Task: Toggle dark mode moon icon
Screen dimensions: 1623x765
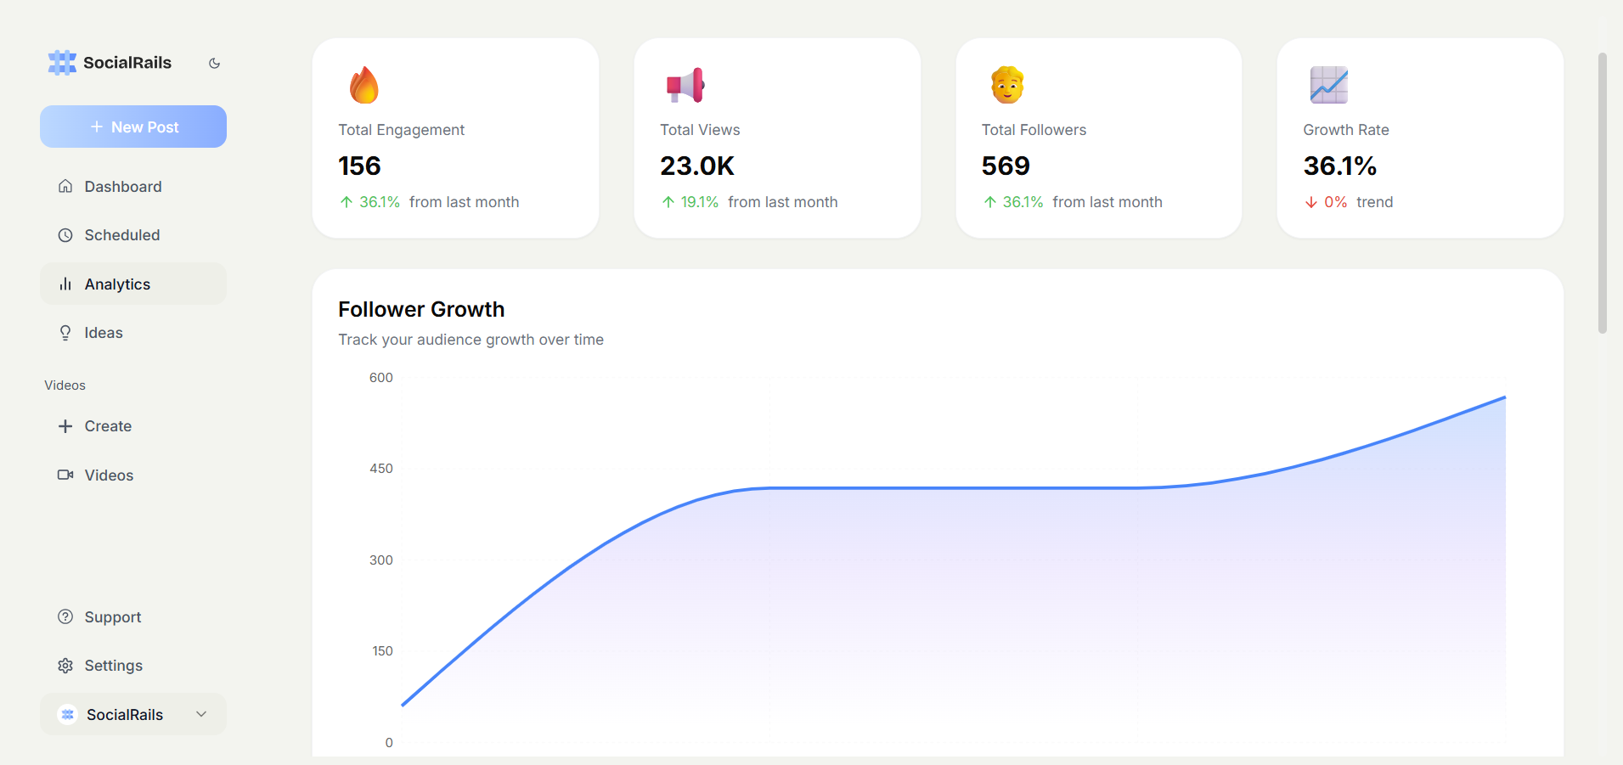Action: pyautogui.click(x=214, y=63)
